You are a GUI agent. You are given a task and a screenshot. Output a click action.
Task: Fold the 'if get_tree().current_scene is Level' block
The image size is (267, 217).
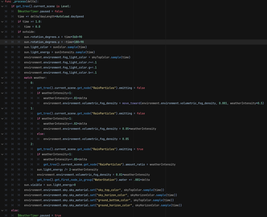tap(2, 6)
